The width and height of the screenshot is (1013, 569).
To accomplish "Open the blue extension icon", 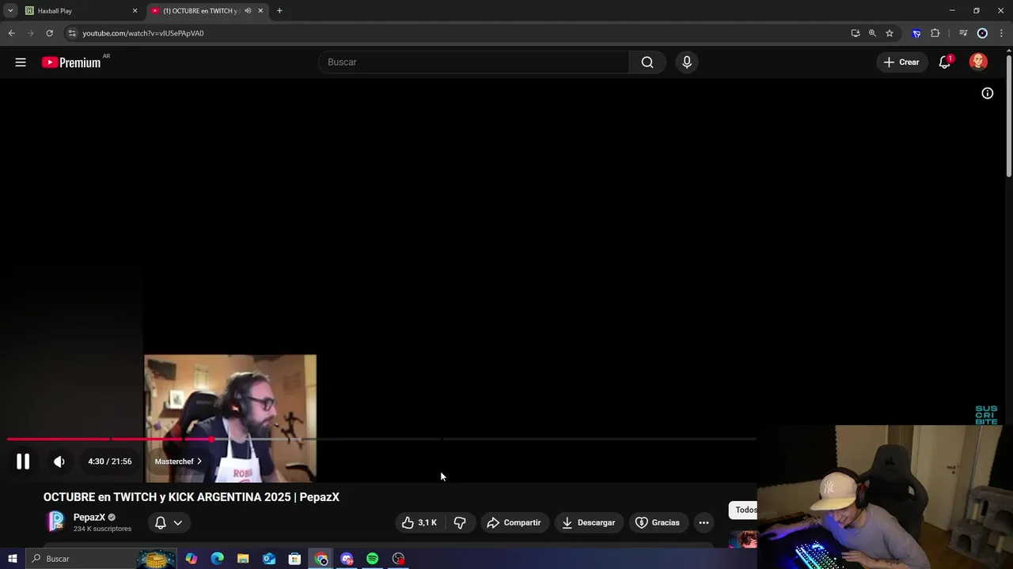I will (x=916, y=33).
